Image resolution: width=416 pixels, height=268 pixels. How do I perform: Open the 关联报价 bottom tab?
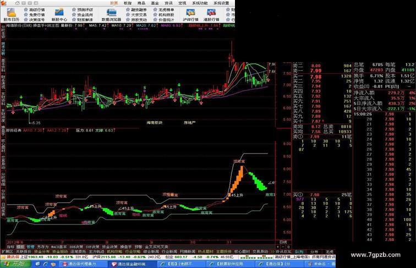coord(24,251)
